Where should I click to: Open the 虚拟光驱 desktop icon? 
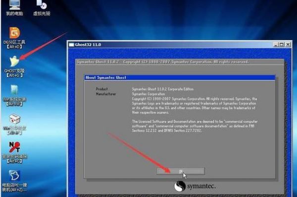(x=42, y=7)
